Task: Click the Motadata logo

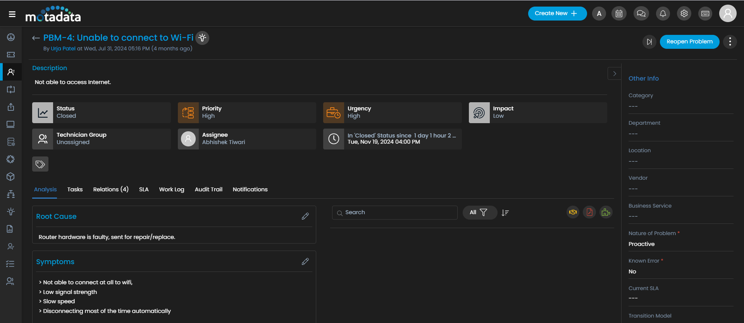Action: 53,14
